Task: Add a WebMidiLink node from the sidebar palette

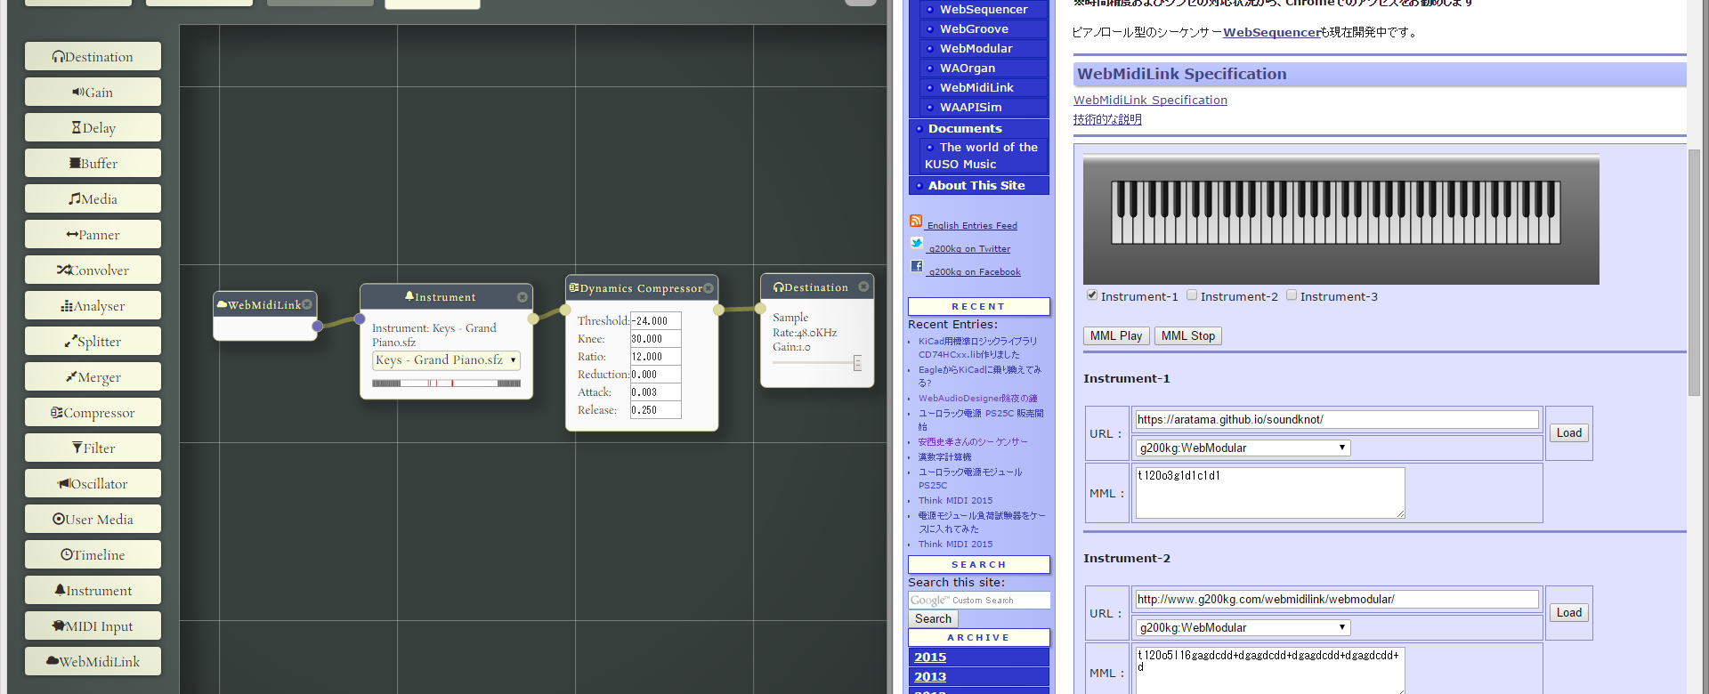Action: click(93, 661)
